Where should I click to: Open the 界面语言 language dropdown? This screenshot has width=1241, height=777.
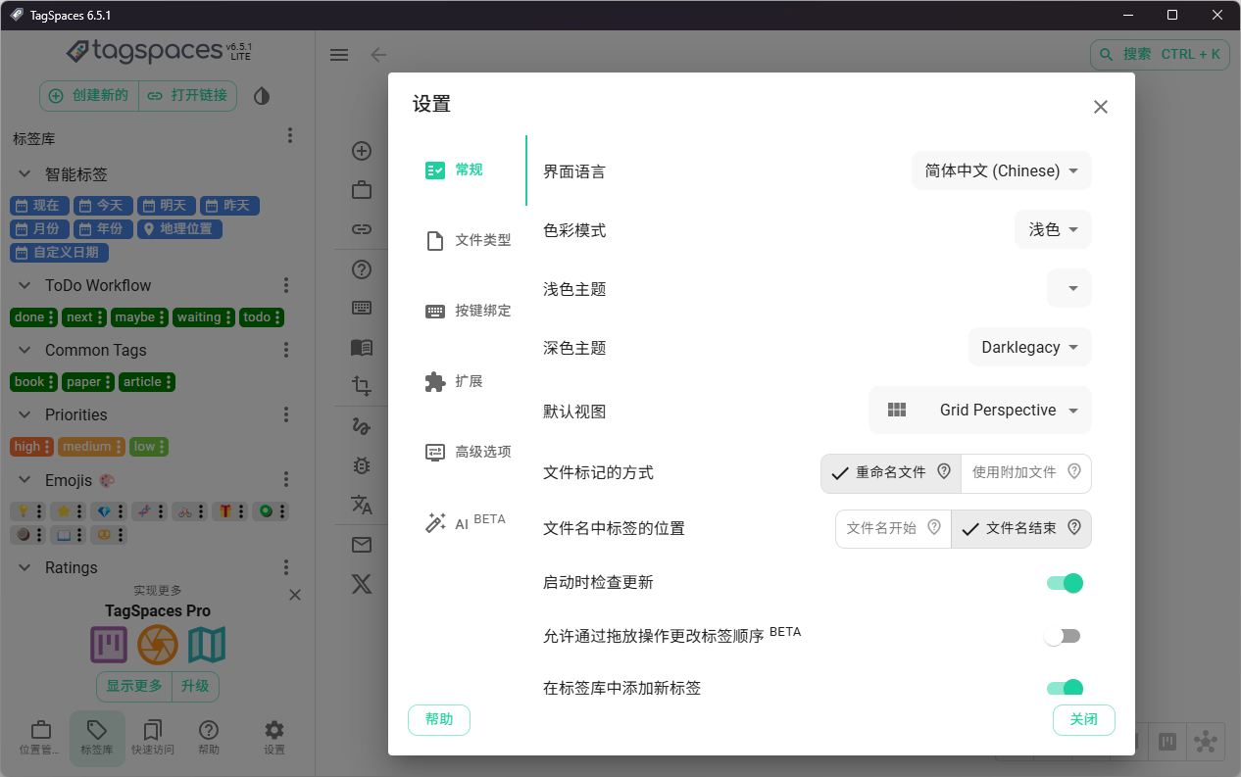click(1001, 170)
